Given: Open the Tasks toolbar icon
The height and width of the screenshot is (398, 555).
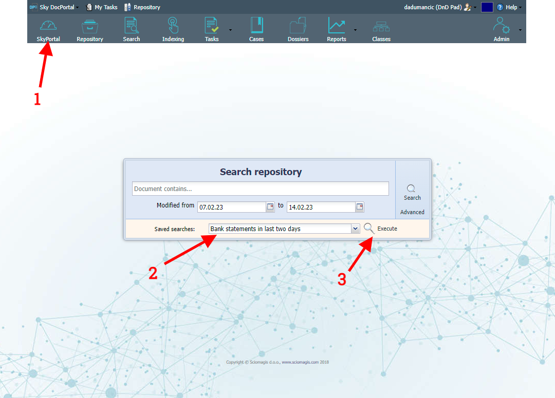Looking at the screenshot, I should click(212, 26).
